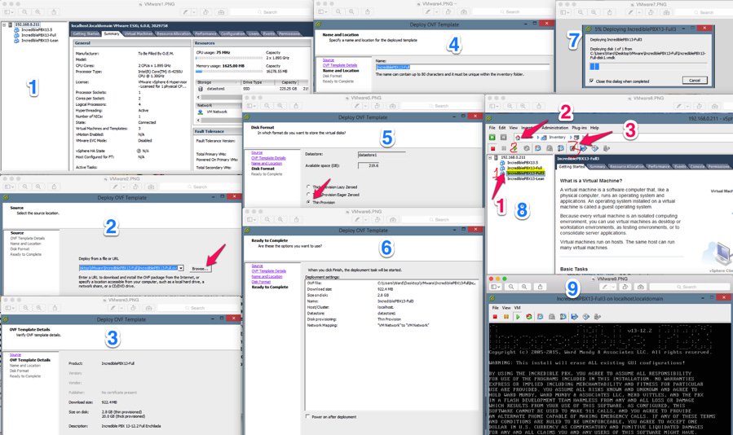Screen dimensions: 733x435
Task: Open sidebar view dropdown in VMware3.PNG Preview toolbar
Action: tap(11, 308)
